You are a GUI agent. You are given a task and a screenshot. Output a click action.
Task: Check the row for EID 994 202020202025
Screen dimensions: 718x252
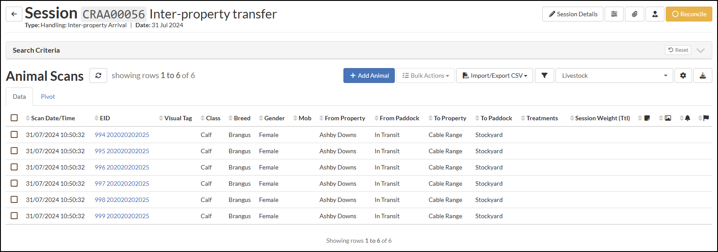coord(14,134)
